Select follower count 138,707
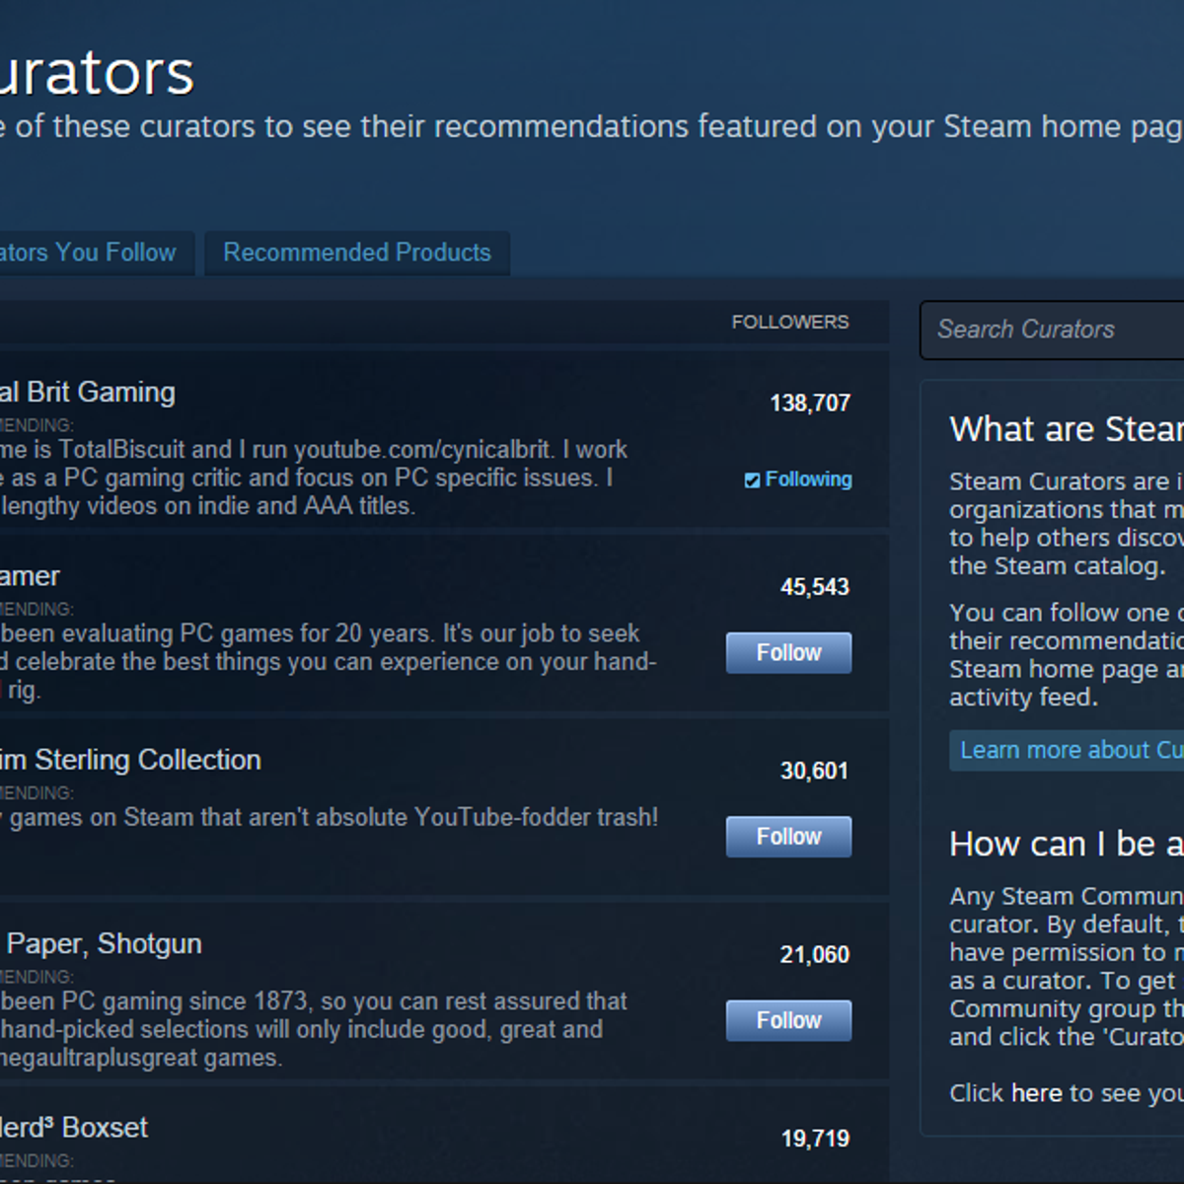The height and width of the screenshot is (1184, 1184). pos(810,404)
